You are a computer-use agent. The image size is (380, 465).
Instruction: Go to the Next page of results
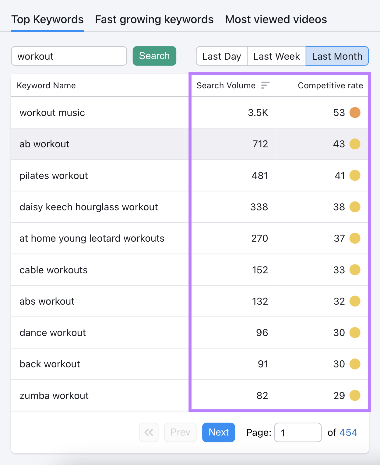point(218,432)
